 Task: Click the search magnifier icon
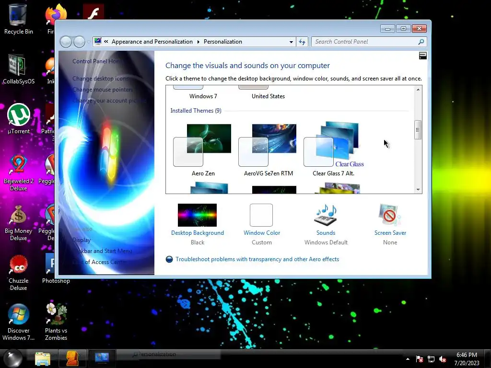421,42
